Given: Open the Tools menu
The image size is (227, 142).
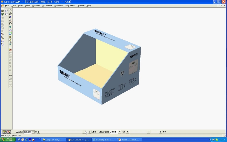Looking at the screenshot, I should pos(27,6).
